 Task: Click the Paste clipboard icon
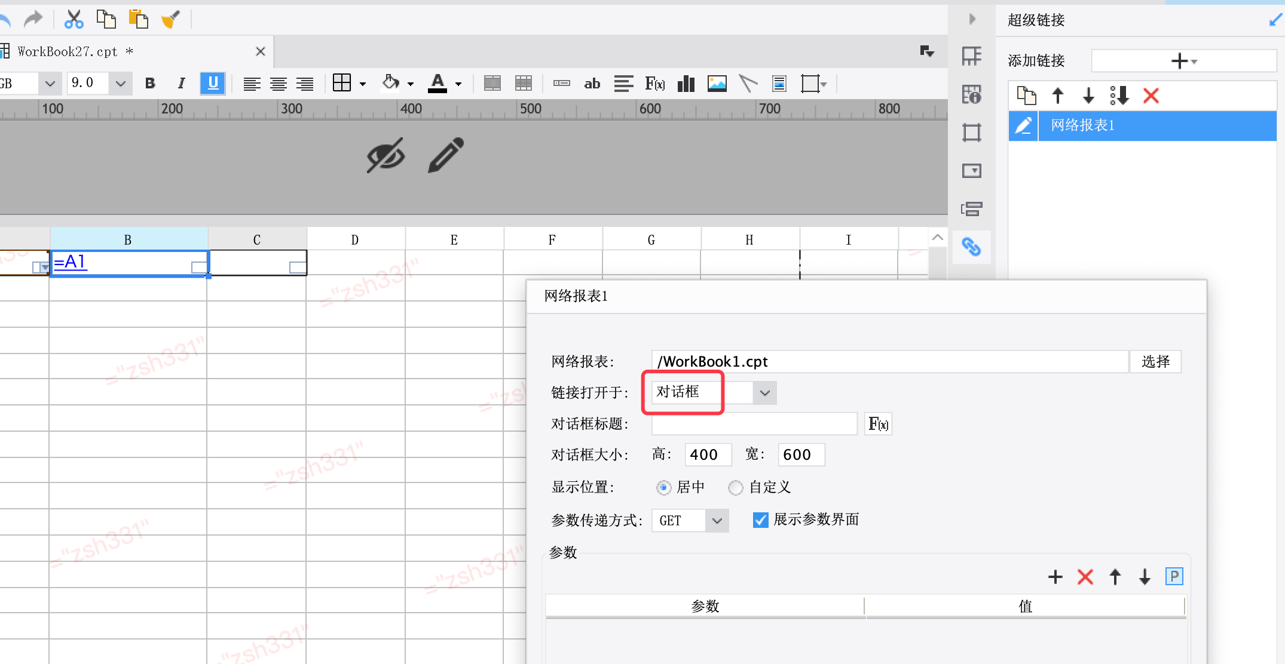tap(139, 19)
